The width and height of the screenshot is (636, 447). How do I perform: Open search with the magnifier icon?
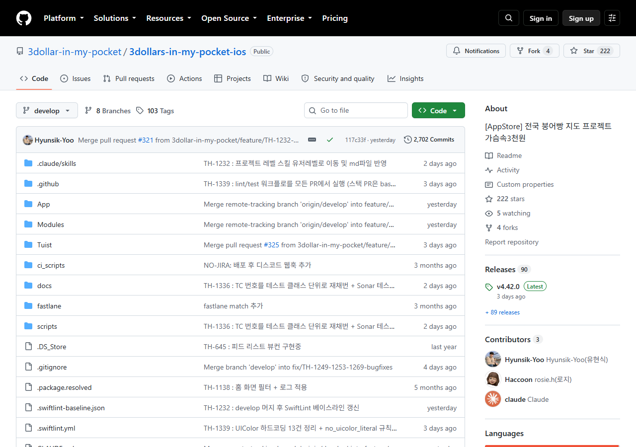(509, 18)
